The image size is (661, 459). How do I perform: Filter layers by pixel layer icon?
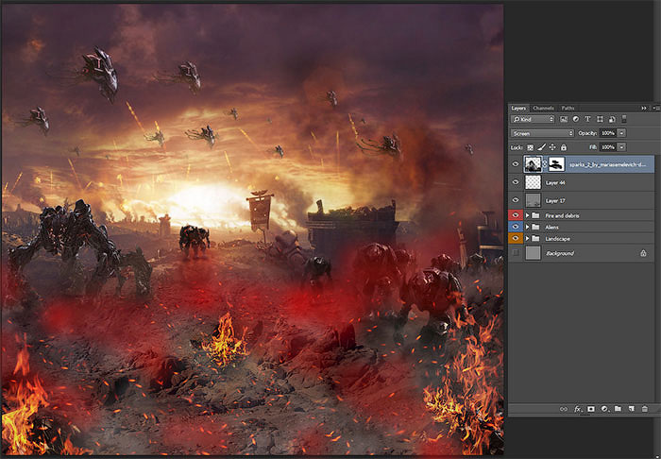(564, 119)
